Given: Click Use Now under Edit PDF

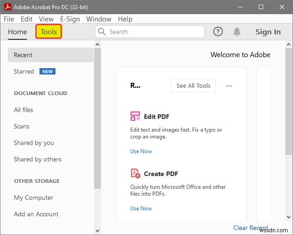Looking at the screenshot, I should [141, 151].
